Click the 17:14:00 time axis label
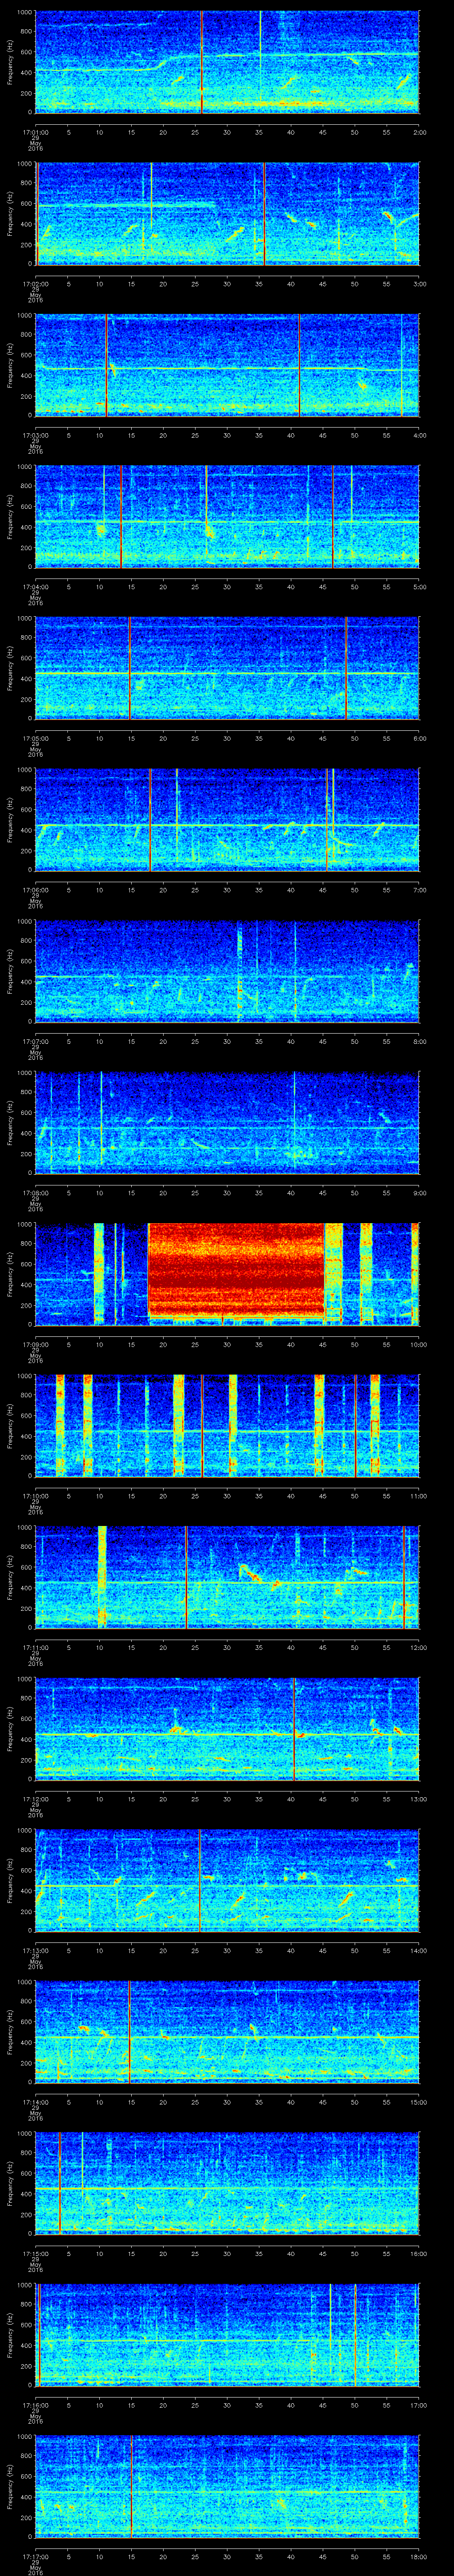The width and height of the screenshot is (454, 2576). [35, 2101]
